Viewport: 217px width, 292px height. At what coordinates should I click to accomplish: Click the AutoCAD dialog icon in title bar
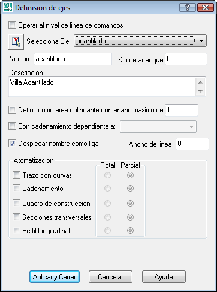(x=8, y=7)
